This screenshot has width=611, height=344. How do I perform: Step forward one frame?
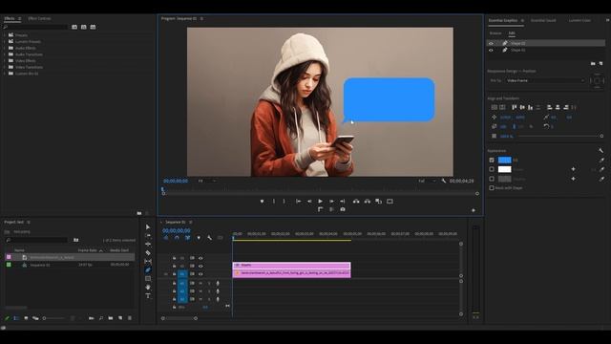(331, 202)
